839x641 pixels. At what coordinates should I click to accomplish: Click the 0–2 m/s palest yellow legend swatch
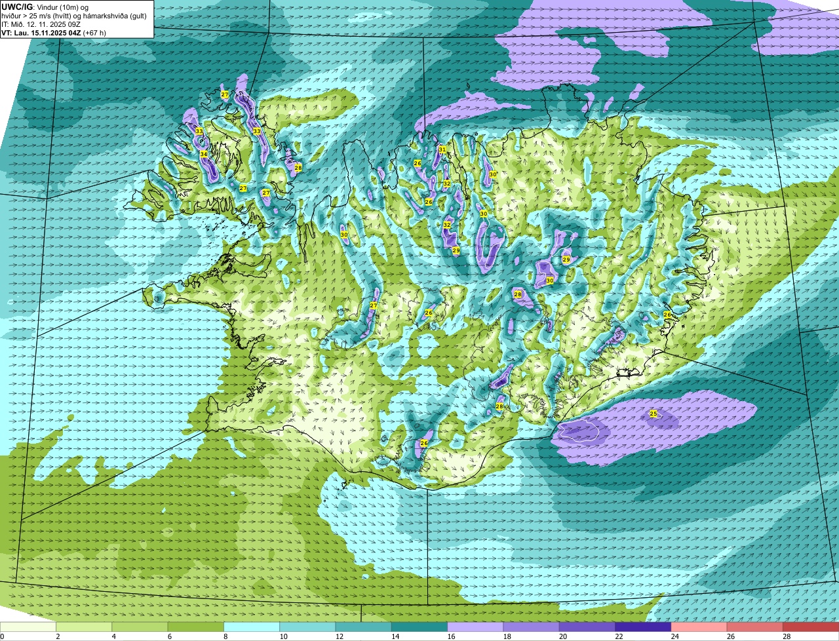(28, 627)
